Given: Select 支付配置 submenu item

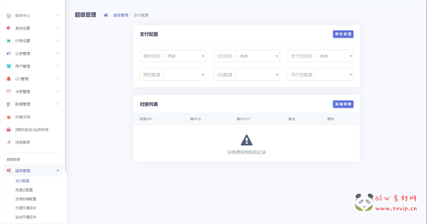Looking at the screenshot, I should 23,181.
